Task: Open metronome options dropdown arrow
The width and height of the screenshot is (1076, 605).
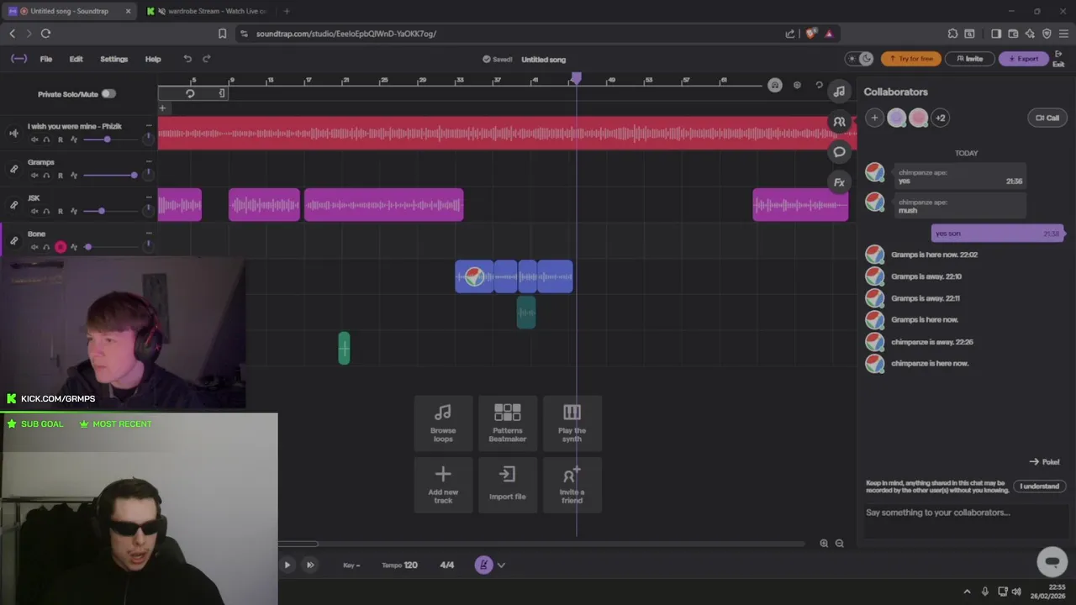Action: tap(501, 565)
